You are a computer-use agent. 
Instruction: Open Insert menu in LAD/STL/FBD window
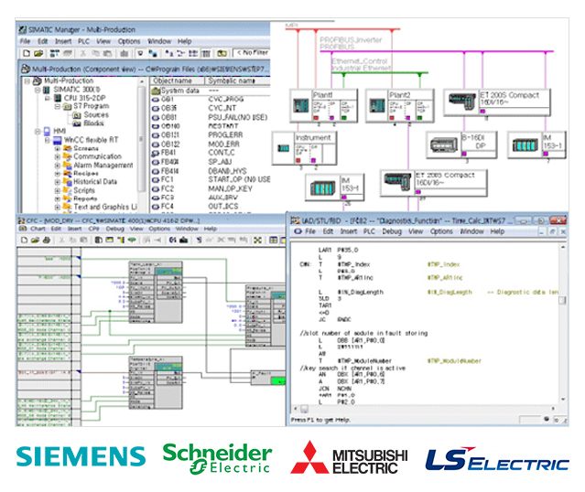coord(349,231)
